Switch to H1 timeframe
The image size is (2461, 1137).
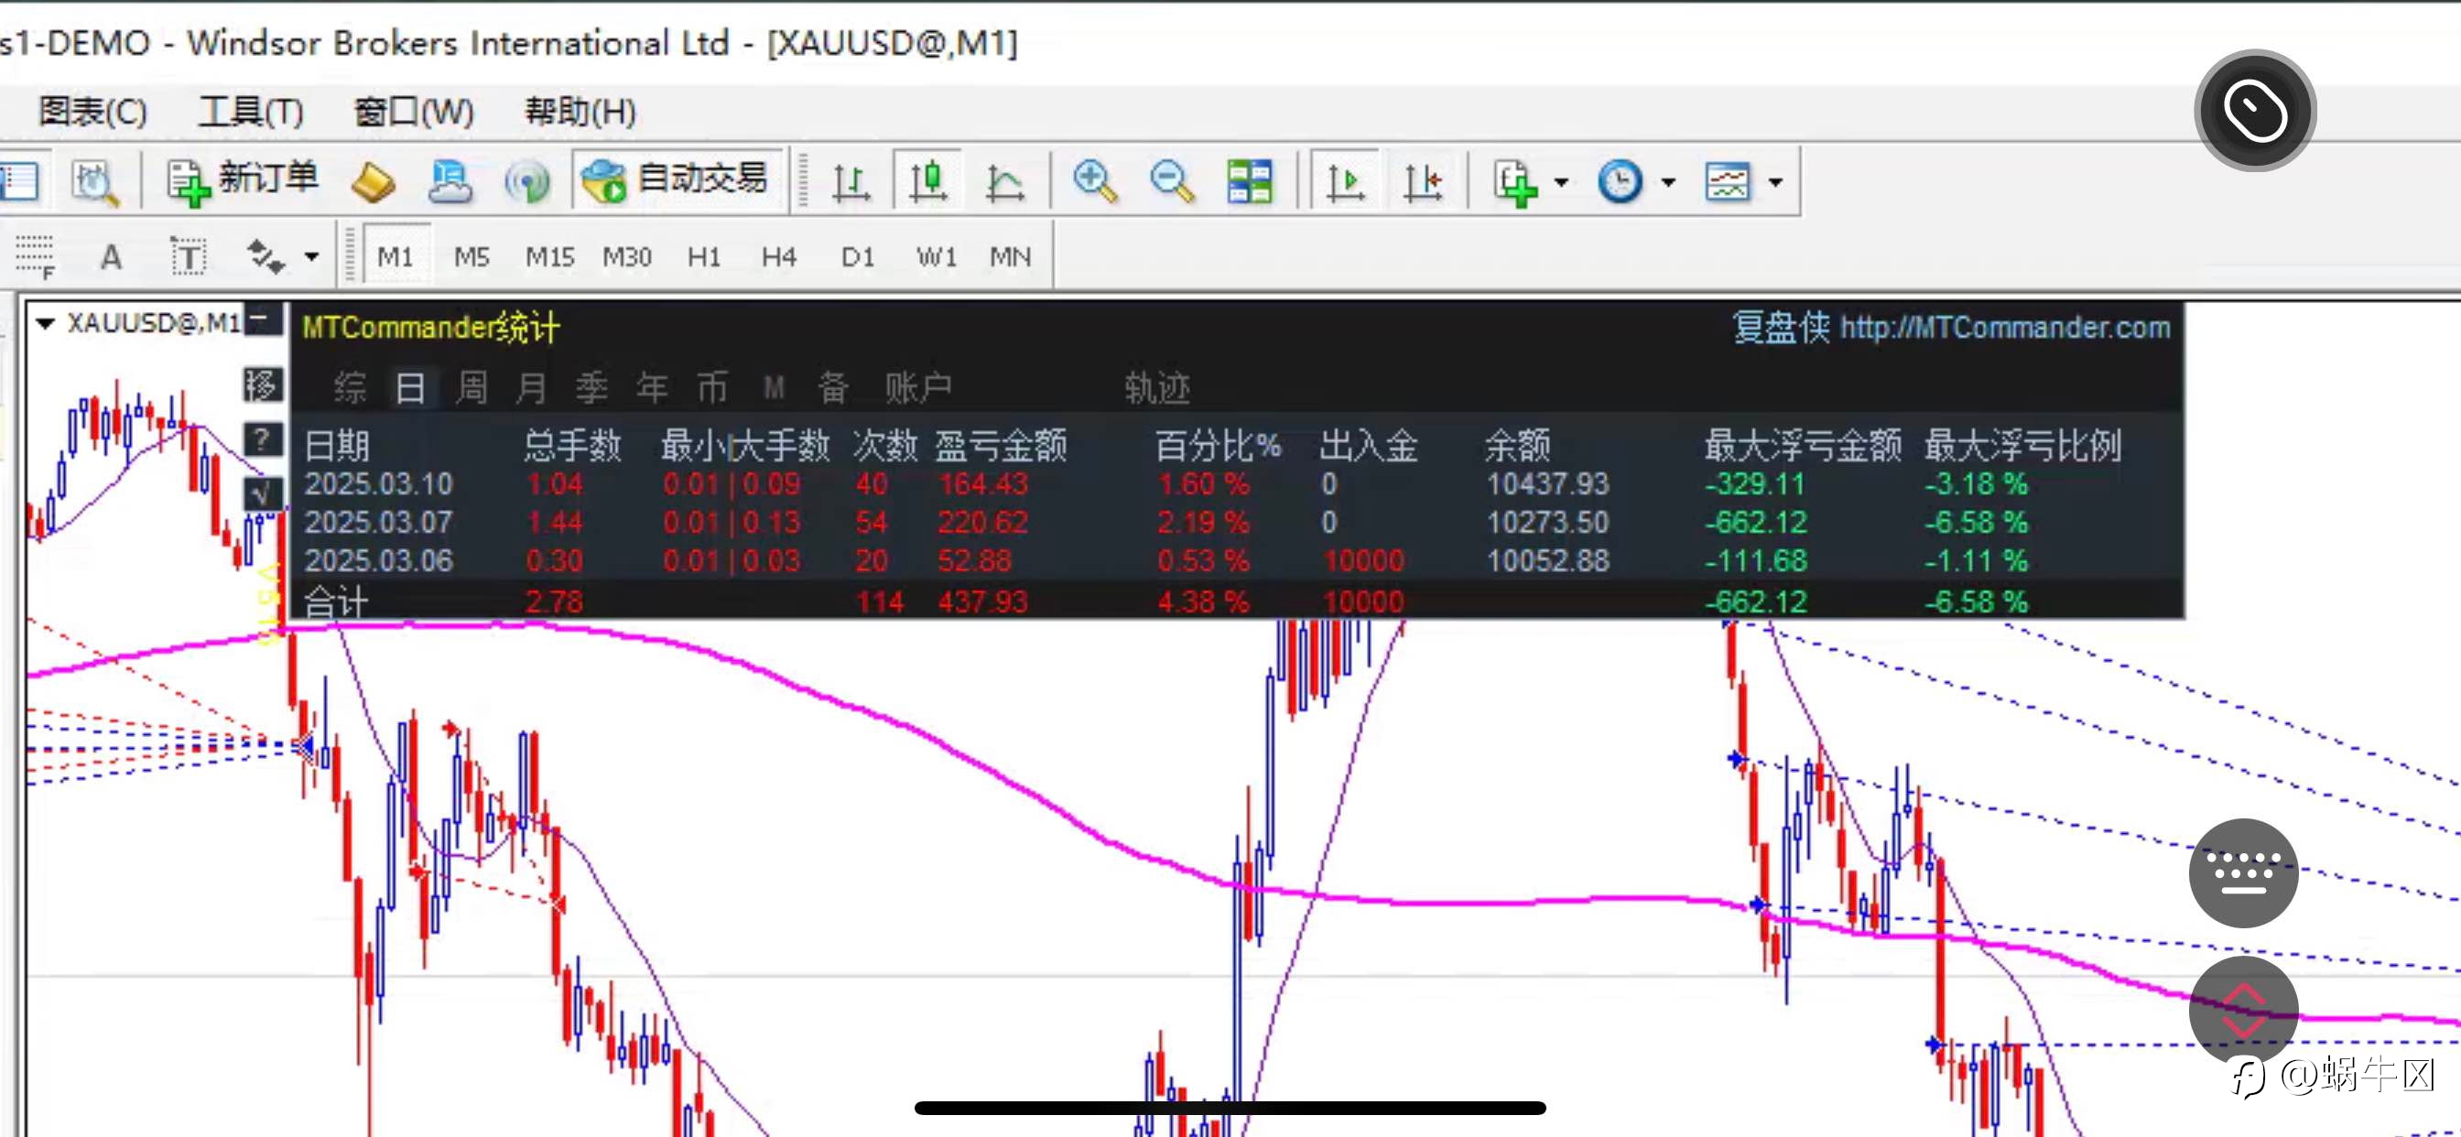704,257
